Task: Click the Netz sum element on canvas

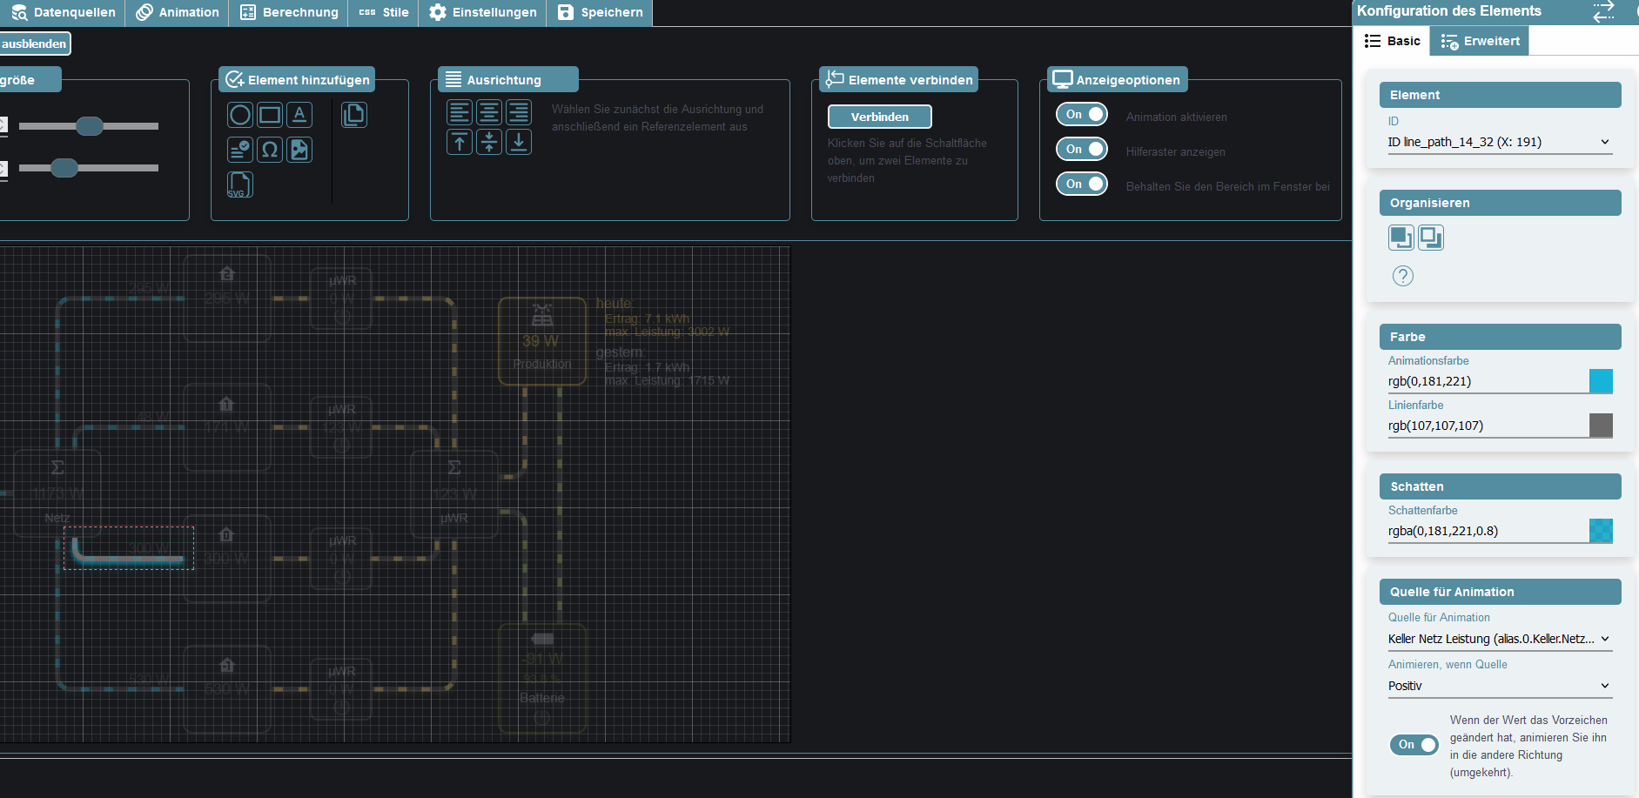Action: (x=57, y=493)
